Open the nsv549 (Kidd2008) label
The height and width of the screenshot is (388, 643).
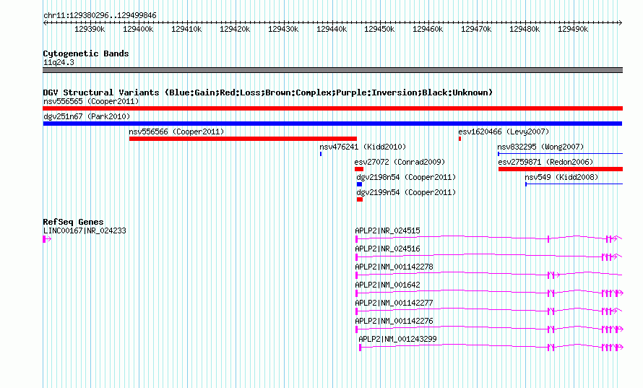pyautogui.click(x=562, y=177)
